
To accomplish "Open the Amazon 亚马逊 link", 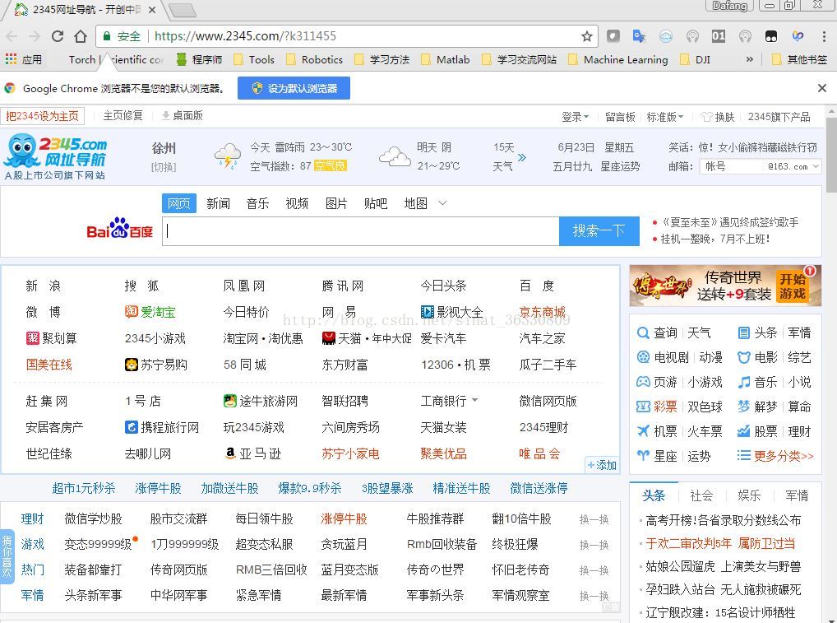I will click(252, 453).
